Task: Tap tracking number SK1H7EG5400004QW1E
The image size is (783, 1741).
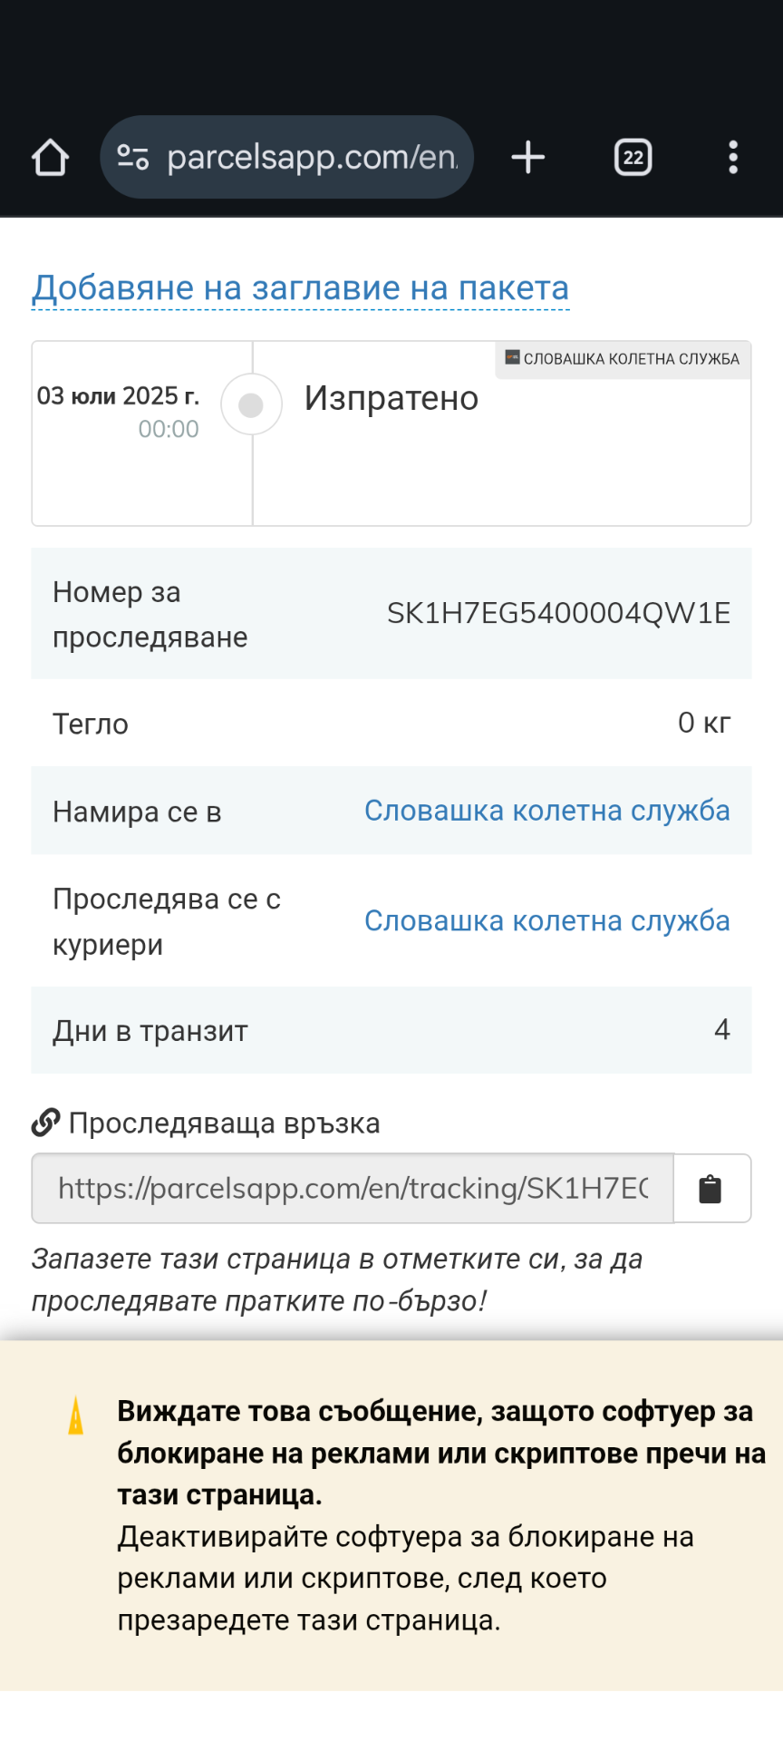Action: [558, 613]
